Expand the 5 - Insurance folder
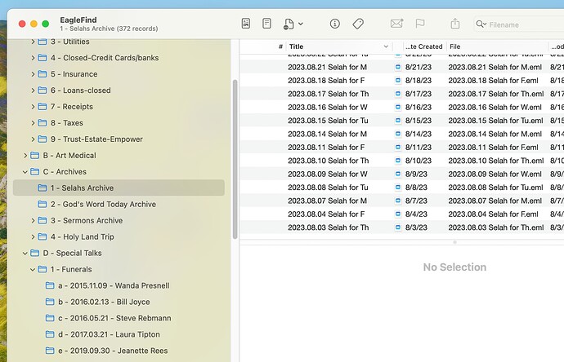The width and height of the screenshot is (564, 362). click(33, 74)
